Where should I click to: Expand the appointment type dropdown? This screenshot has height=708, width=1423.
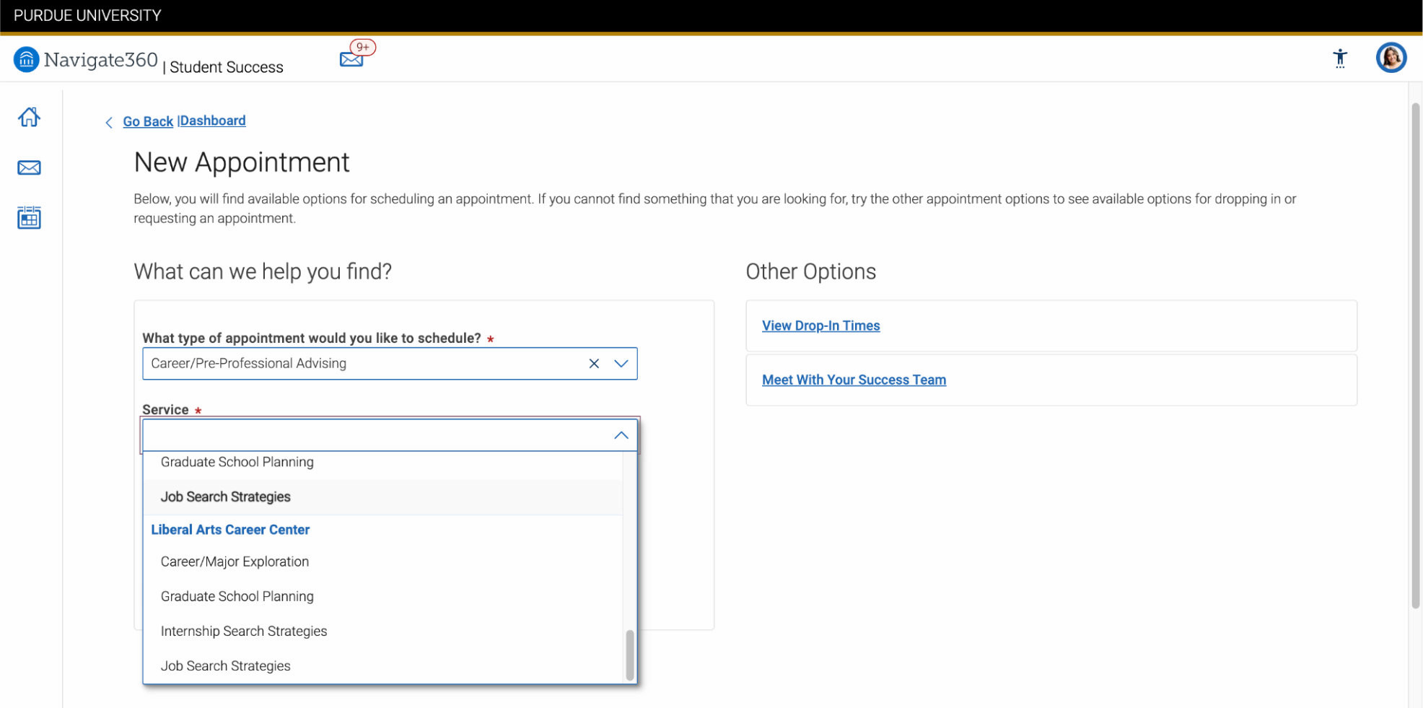(621, 364)
